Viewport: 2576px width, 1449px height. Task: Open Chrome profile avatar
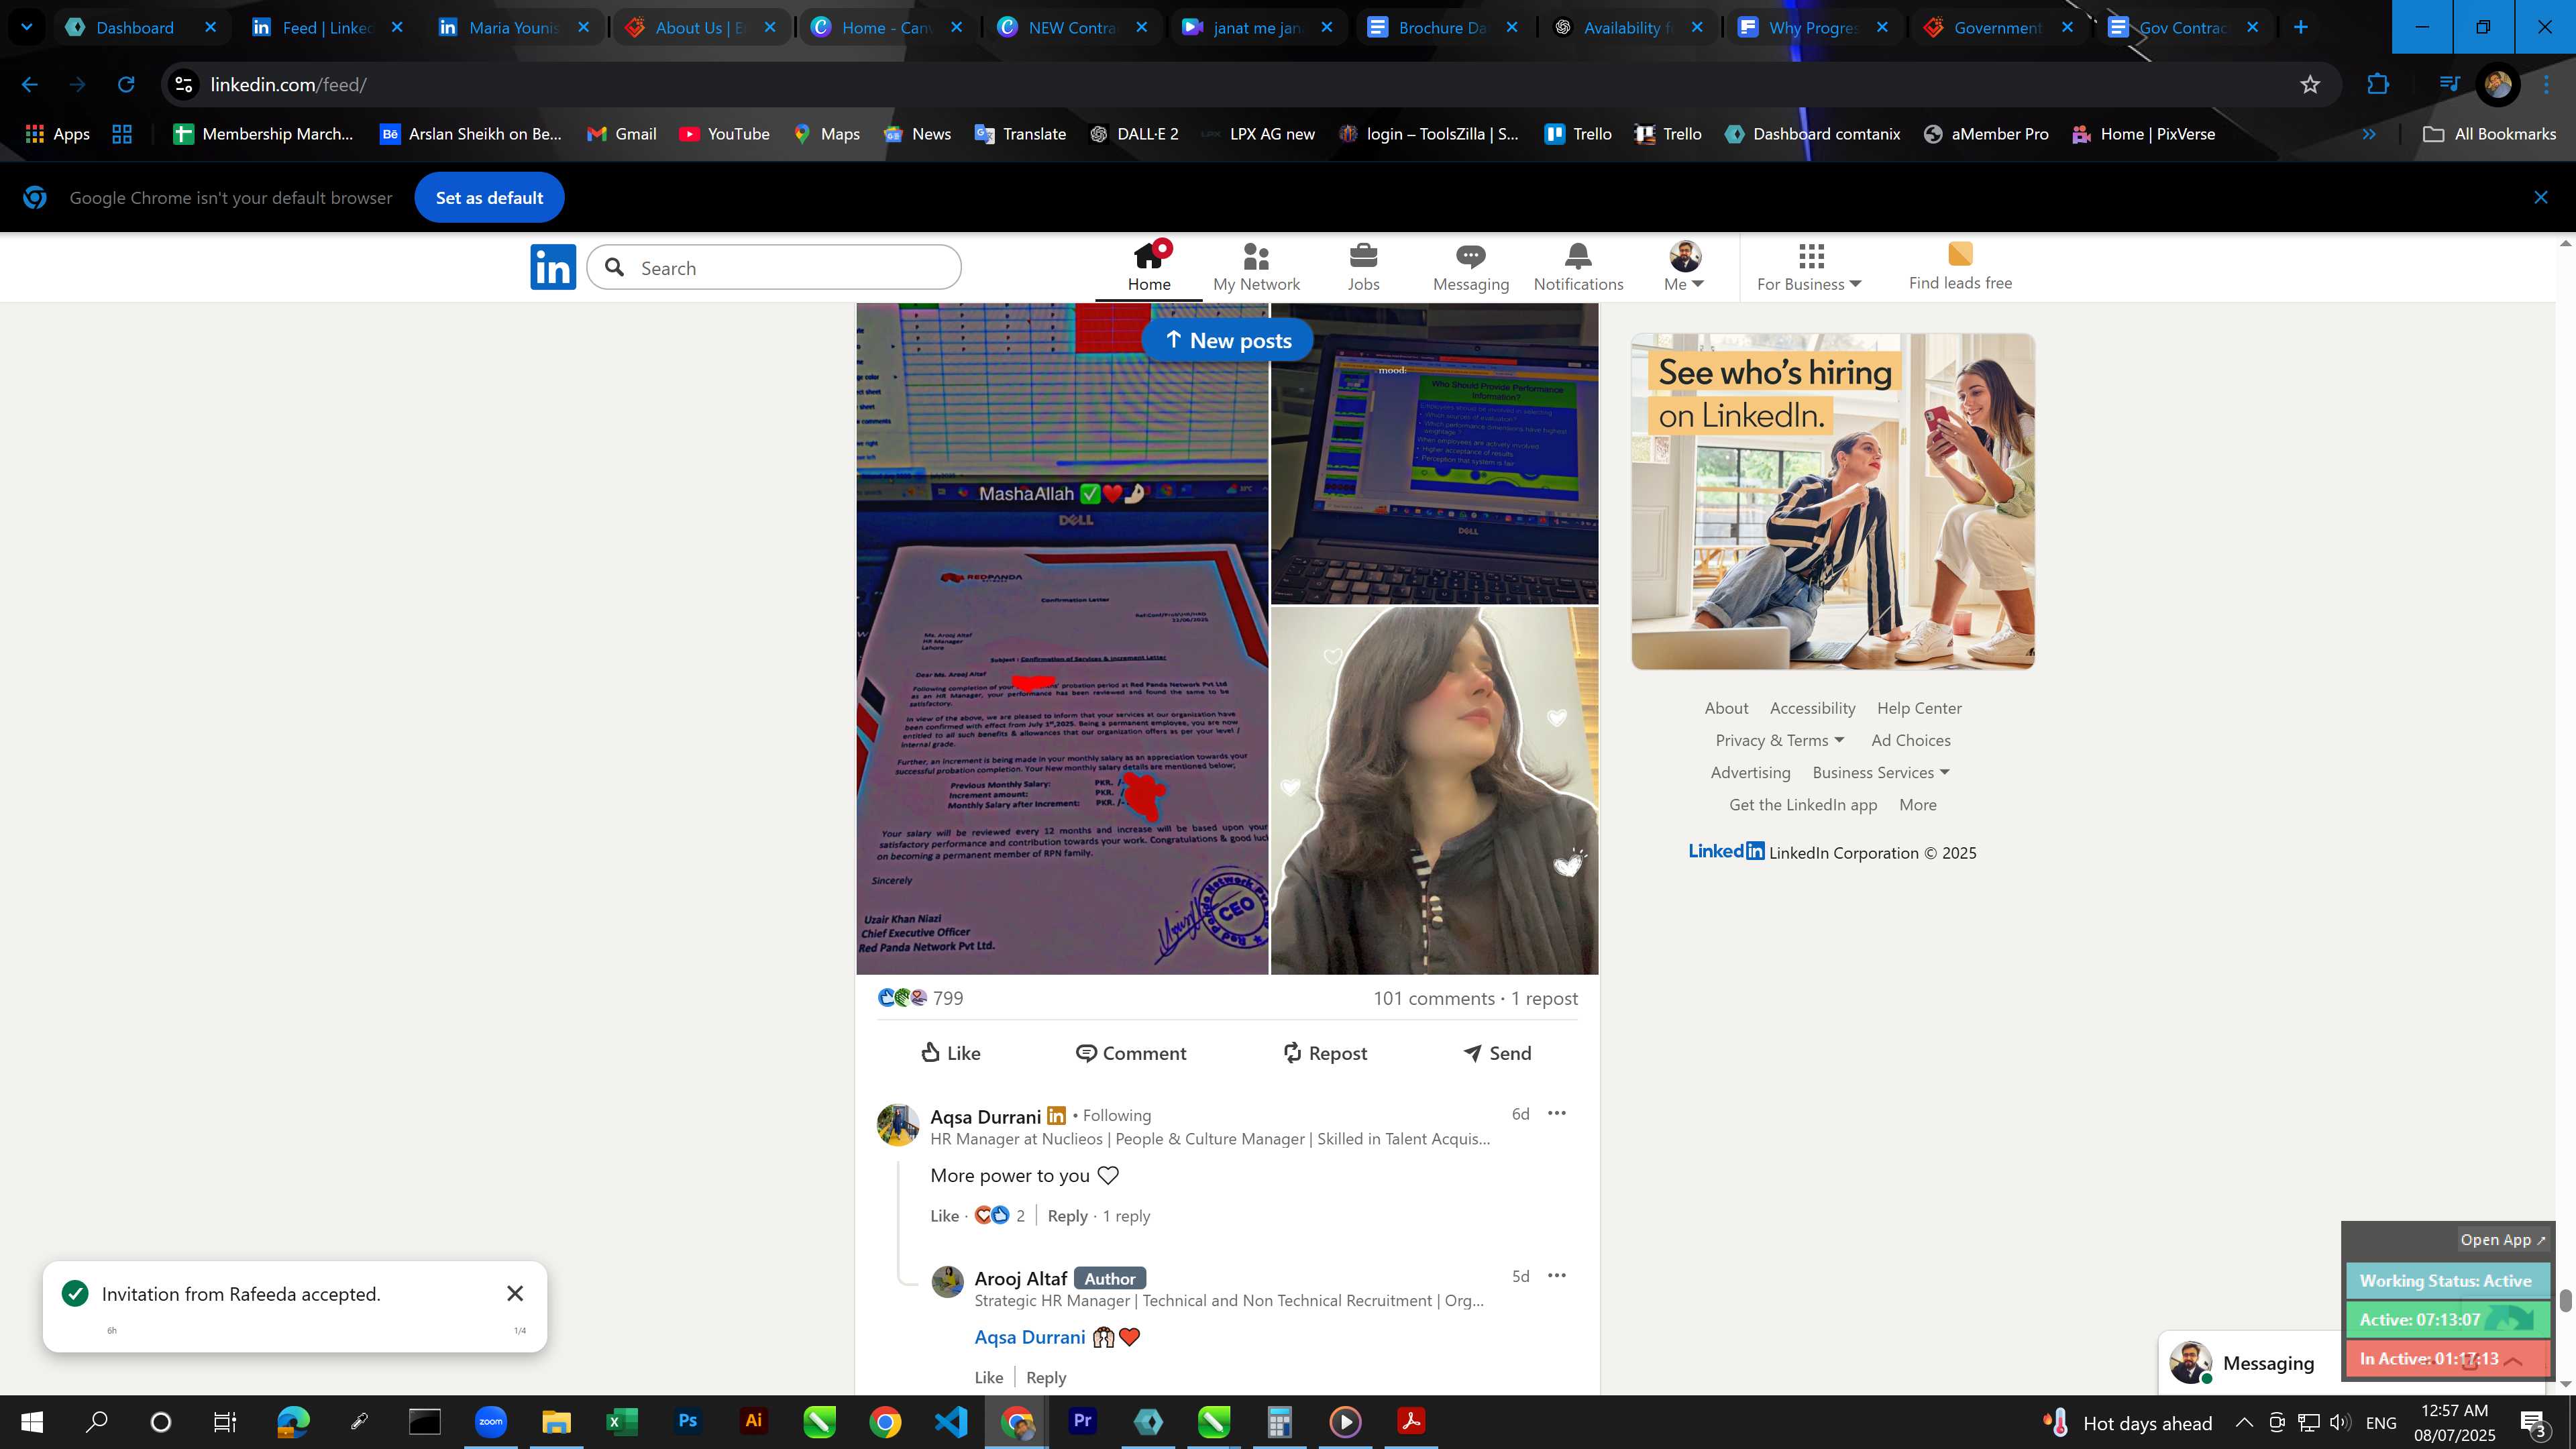point(2497,85)
